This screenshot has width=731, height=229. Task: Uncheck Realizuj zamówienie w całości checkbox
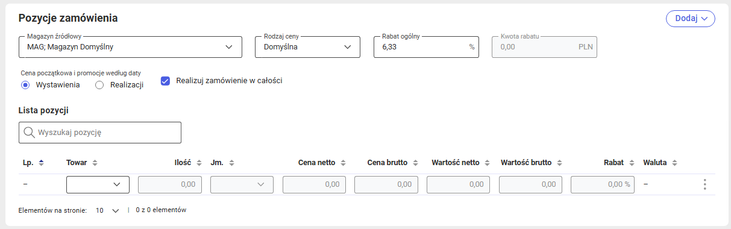(165, 81)
